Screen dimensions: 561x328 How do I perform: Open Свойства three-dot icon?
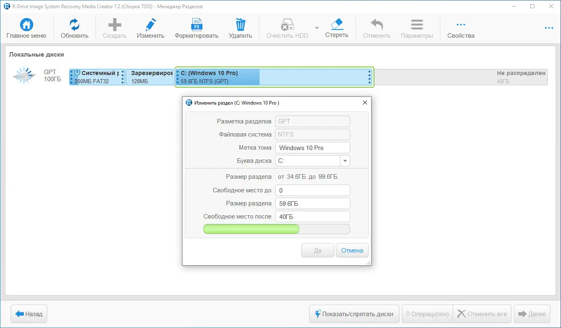point(461,25)
